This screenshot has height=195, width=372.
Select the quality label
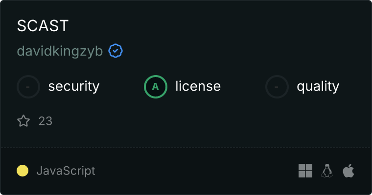pyautogui.click(x=318, y=86)
